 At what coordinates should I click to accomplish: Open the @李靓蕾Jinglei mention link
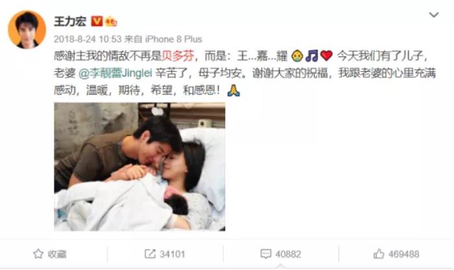(x=115, y=73)
